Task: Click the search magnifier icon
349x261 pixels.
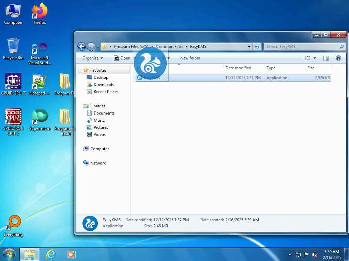Action: pyautogui.click(x=342, y=47)
